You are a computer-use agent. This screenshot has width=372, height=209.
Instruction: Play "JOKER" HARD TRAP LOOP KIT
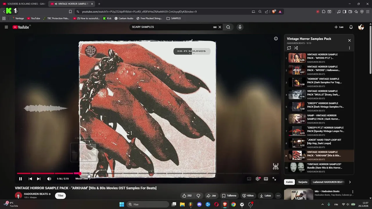point(319,143)
